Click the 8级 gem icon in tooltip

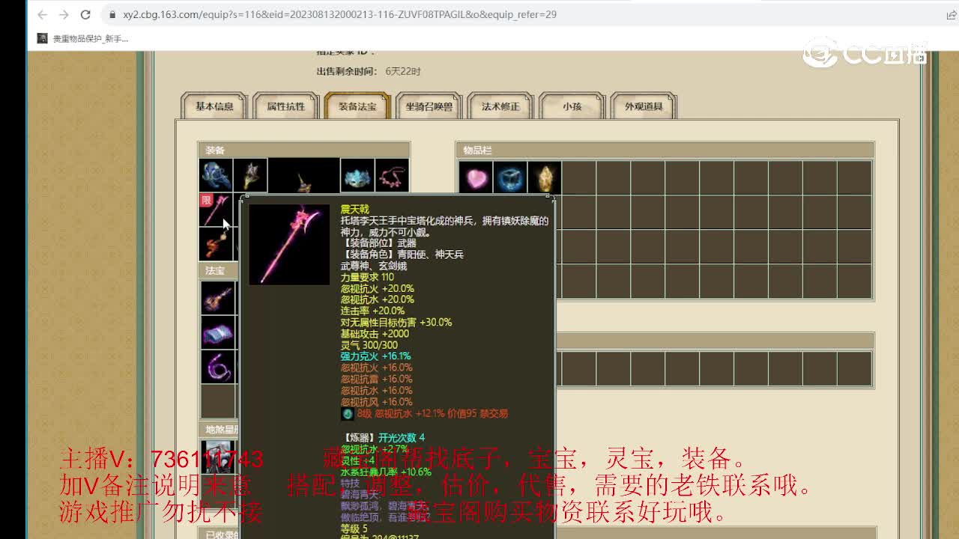348,414
